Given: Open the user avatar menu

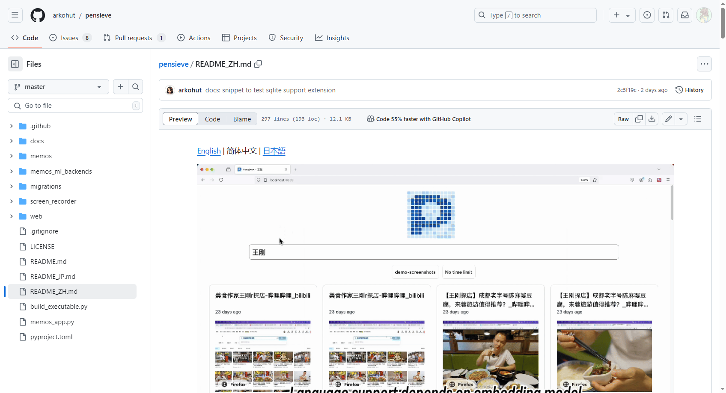Looking at the screenshot, I should point(704,15).
